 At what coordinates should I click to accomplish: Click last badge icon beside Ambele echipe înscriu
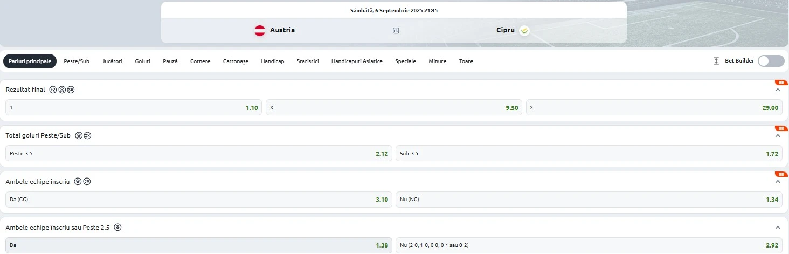click(x=87, y=181)
